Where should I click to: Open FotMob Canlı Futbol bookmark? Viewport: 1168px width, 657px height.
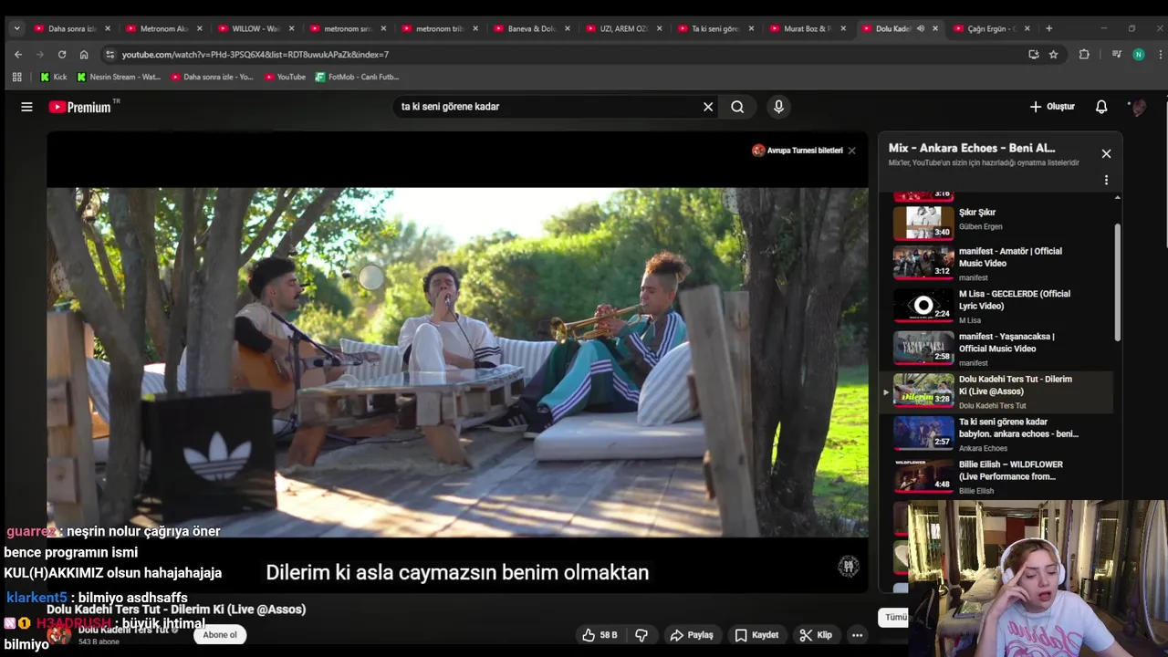(x=357, y=77)
